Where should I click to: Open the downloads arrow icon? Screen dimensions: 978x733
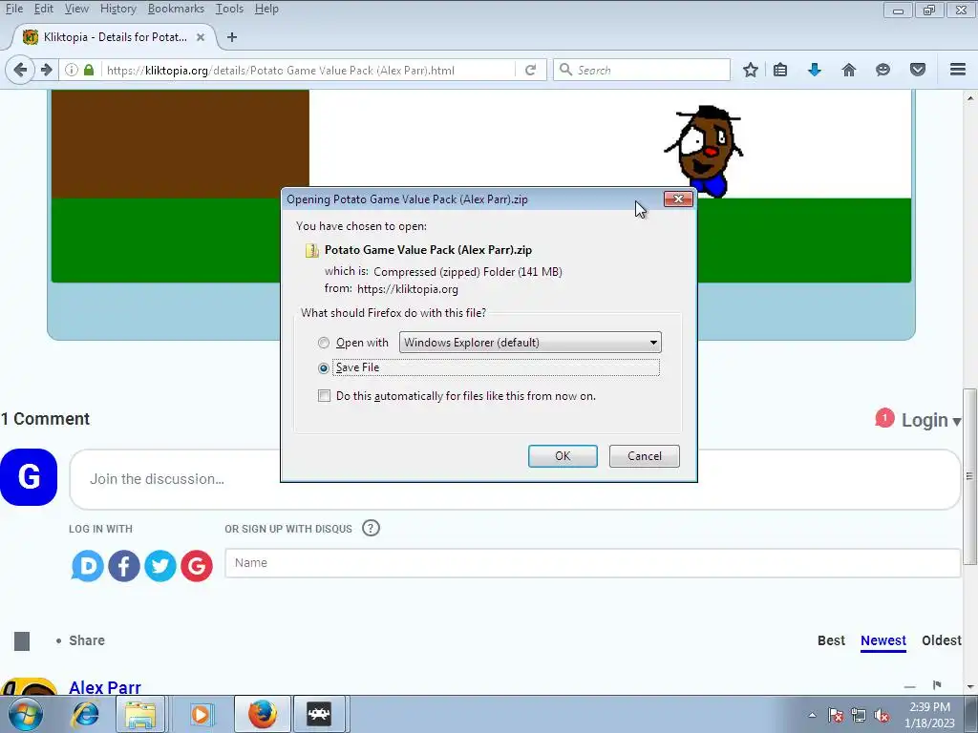pyautogui.click(x=815, y=70)
